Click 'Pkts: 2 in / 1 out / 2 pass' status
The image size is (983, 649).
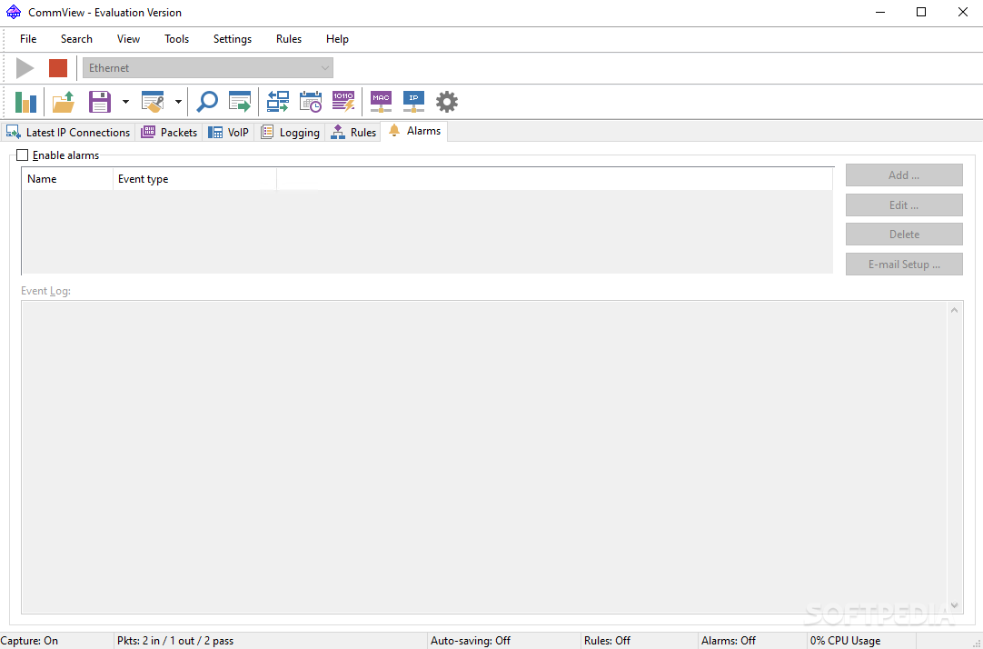(x=175, y=641)
